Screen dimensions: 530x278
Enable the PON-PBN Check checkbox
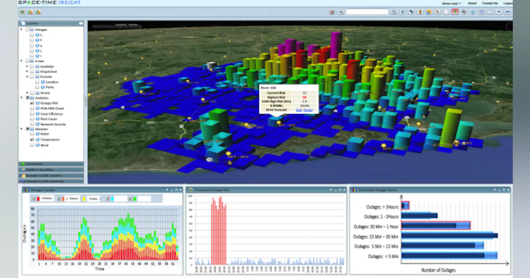point(32,108)
